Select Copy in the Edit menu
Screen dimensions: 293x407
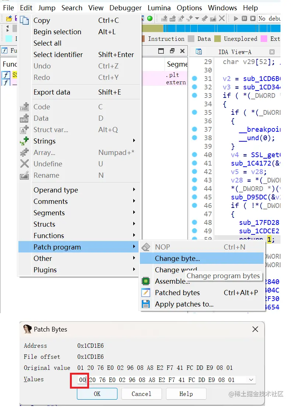[80, 20]
